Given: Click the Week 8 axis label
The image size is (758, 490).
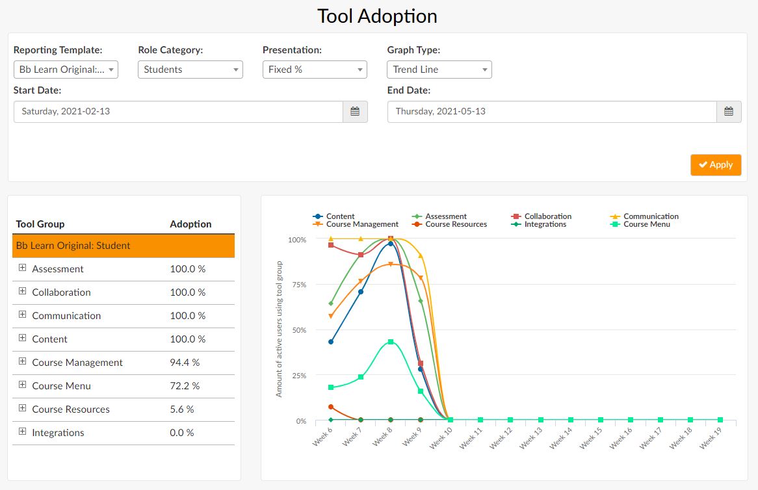Looking at the screenshot, I should tap(382, 437).
